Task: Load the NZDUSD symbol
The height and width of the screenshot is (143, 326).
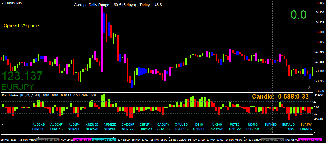Action: click(x=181, y=129)
